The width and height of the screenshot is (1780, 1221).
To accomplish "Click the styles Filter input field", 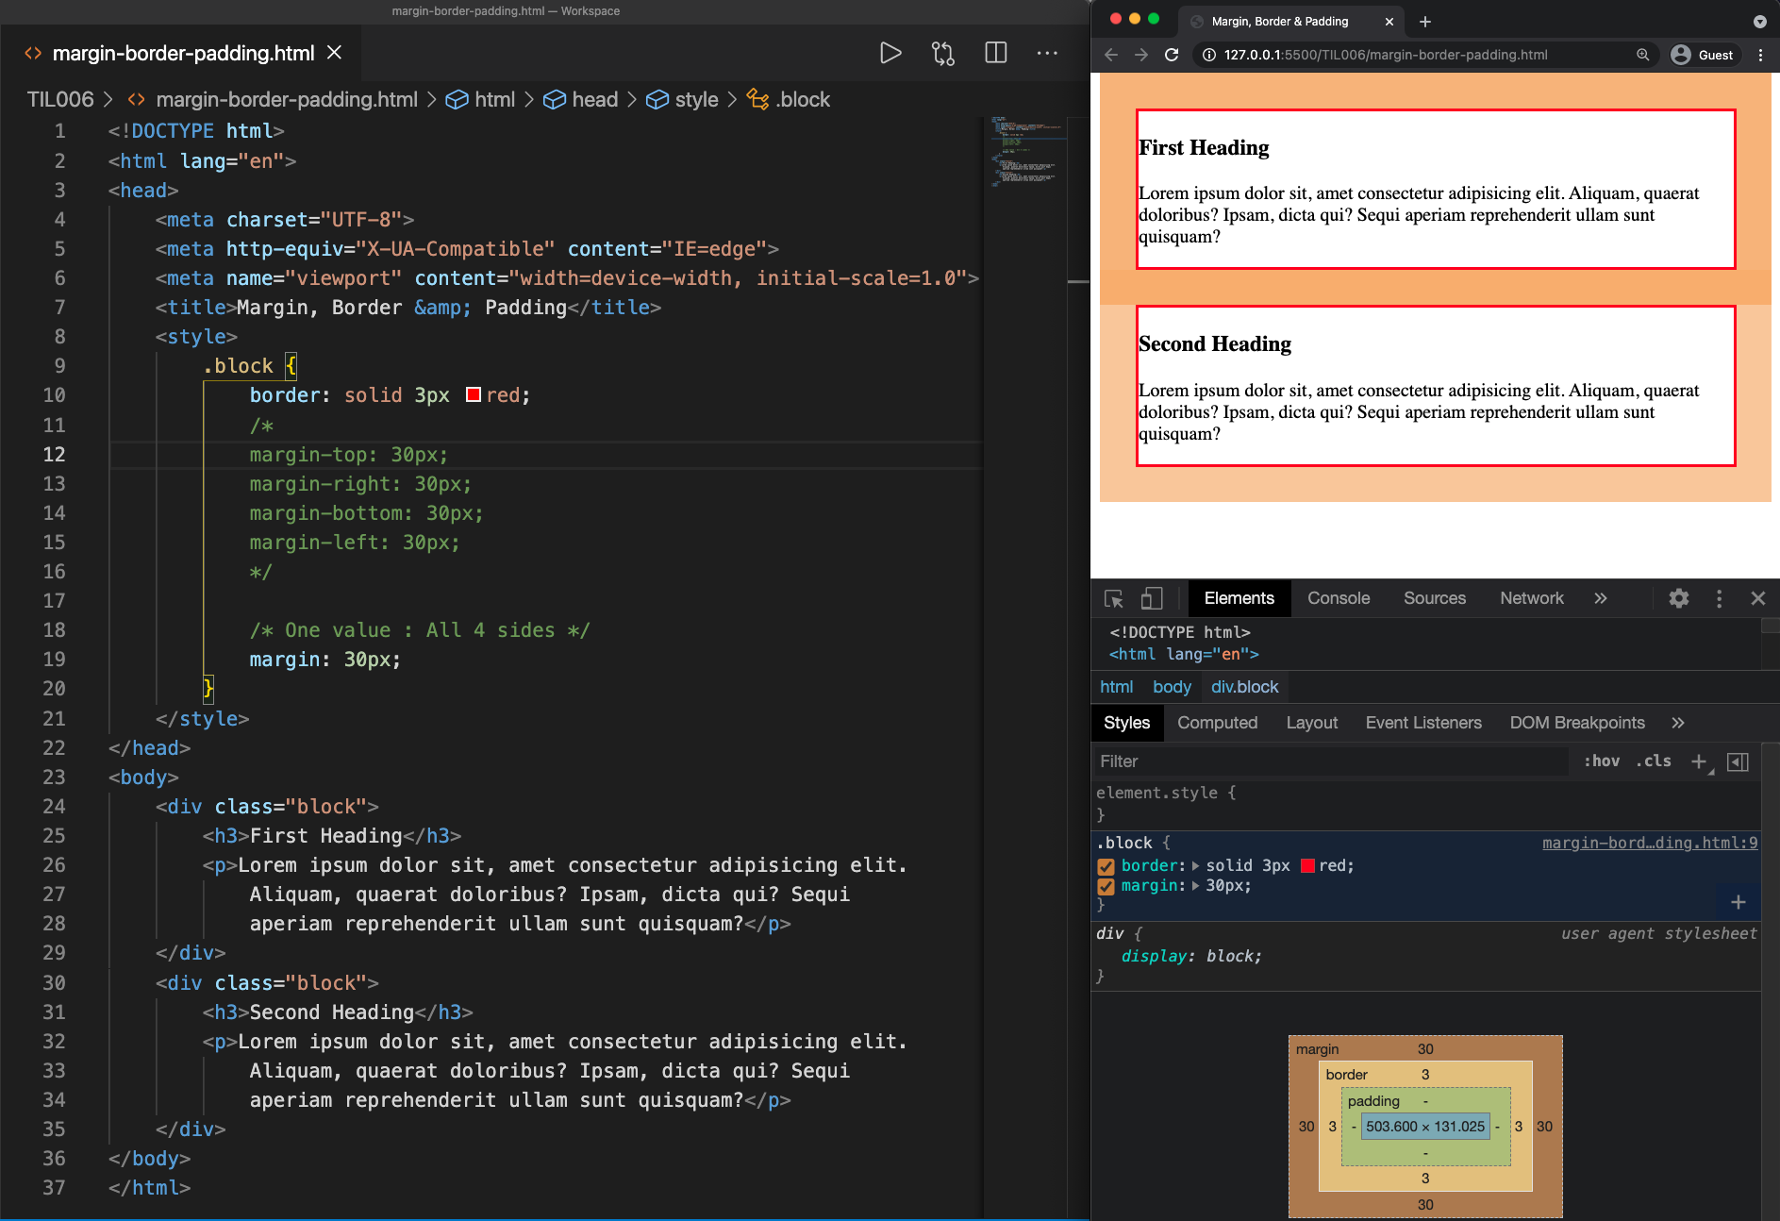I will 1330,761.
